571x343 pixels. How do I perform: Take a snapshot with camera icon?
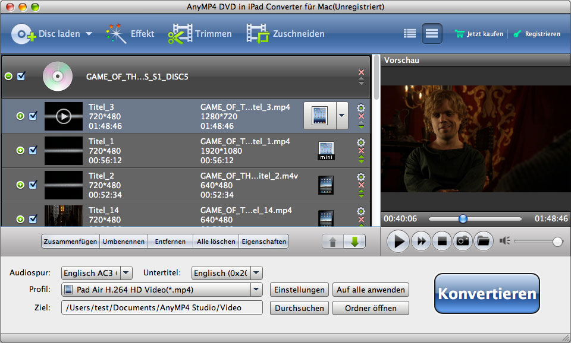463,241
